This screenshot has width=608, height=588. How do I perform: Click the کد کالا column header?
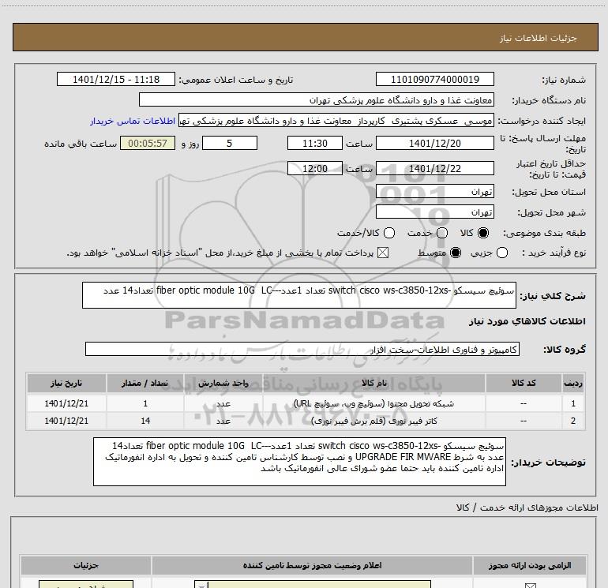[524, 383]
